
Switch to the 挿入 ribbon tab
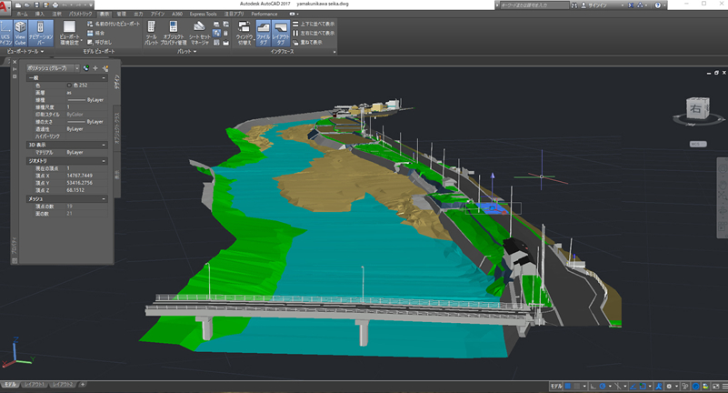pyautogui.click(x=38, y=15)
